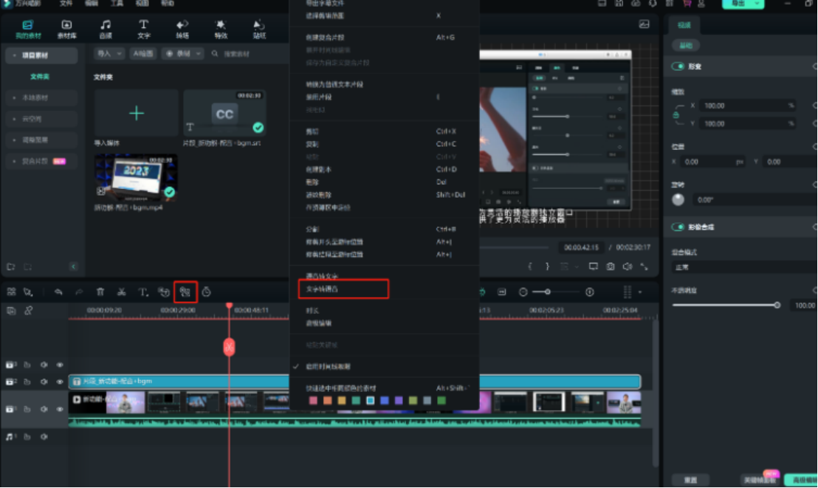Select the 转场 transitions panel icon
The height and width of the screenshot is (488, 818).
[x=181, y=28]
